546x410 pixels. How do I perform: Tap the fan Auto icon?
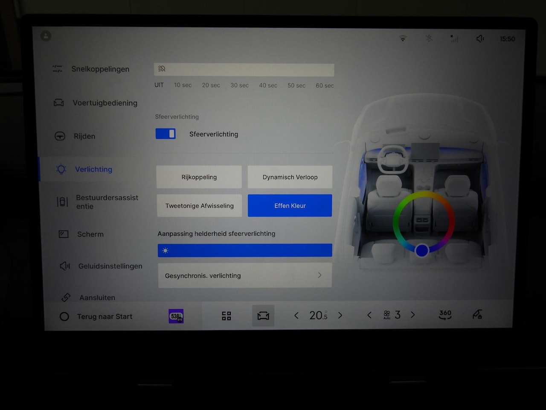click(x=386, y=315)
